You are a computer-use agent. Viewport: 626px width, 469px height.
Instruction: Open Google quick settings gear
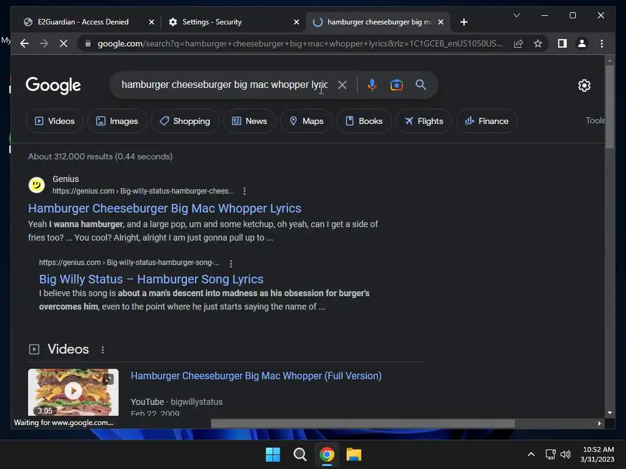pos(584,85)
